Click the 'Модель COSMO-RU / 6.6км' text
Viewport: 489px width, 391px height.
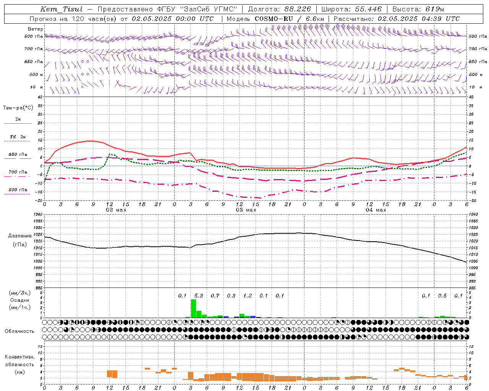click(275, 19)
